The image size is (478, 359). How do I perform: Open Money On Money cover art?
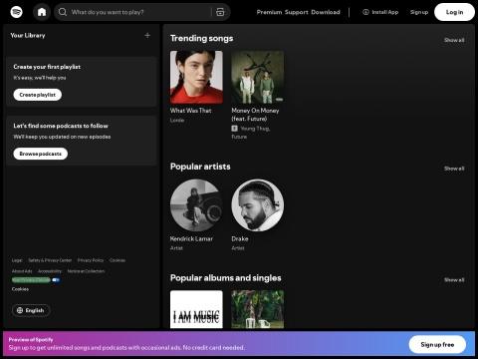coord(258,77)
